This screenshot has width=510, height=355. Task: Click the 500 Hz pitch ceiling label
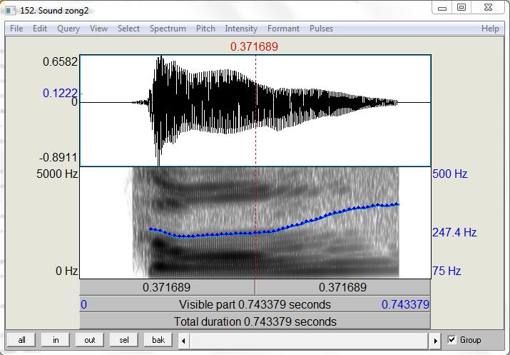[x=450, y=174]
